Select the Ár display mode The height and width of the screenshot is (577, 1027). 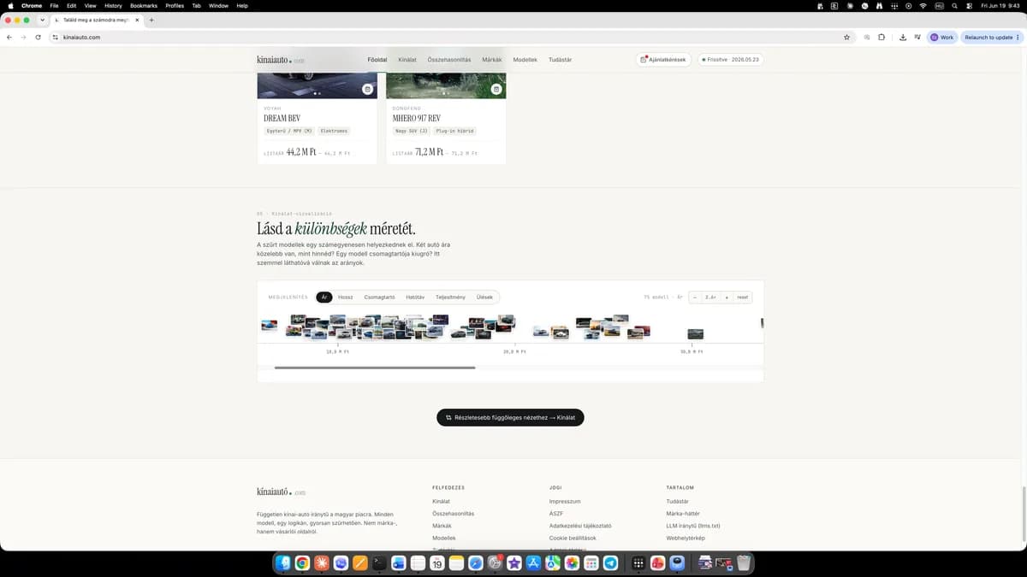(x=324, y=297)
